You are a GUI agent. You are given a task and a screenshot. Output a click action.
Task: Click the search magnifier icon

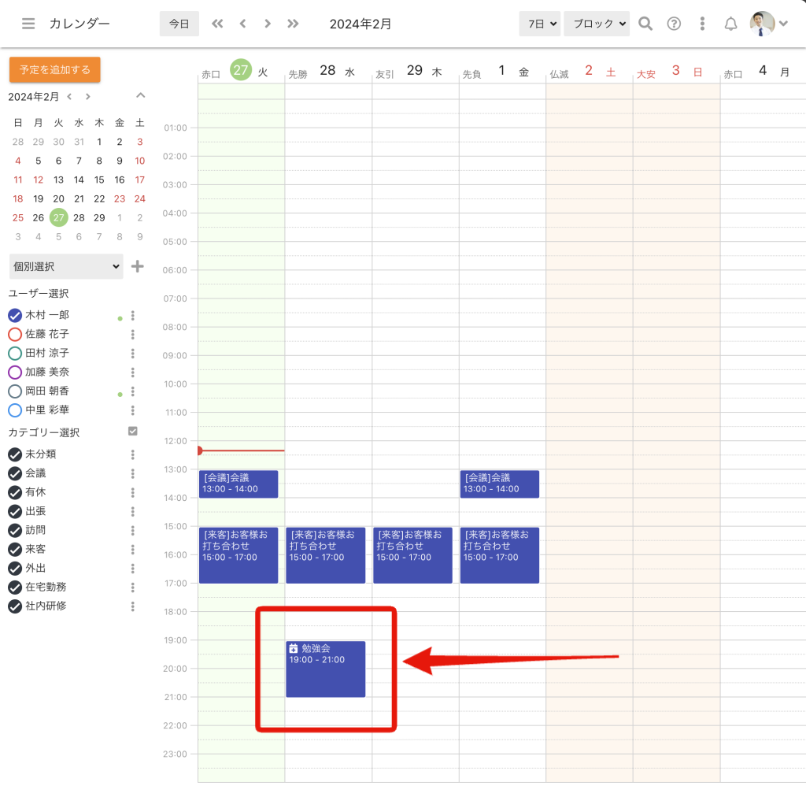[x=645, y=24]
